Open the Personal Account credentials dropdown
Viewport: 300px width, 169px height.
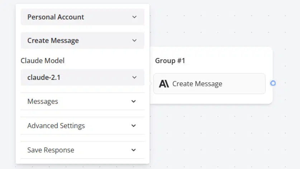click(82, 17)
